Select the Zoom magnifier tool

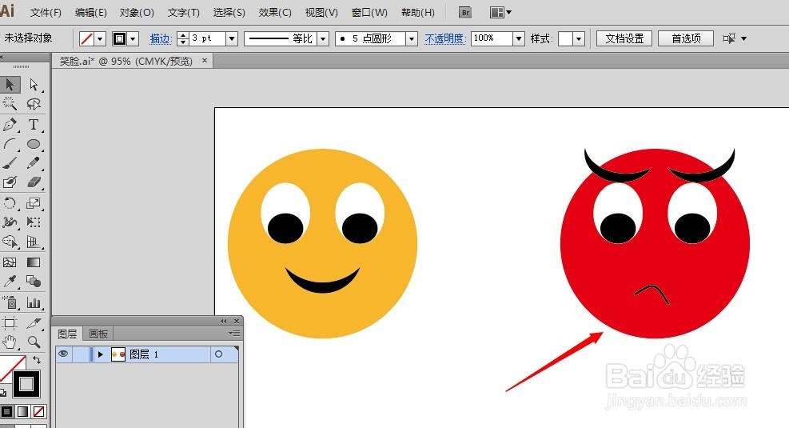tap(34, 342)
